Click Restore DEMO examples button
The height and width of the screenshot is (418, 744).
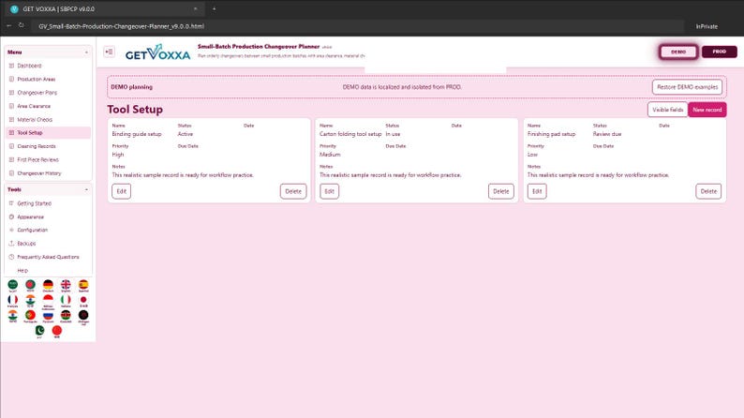pos(687,87)
